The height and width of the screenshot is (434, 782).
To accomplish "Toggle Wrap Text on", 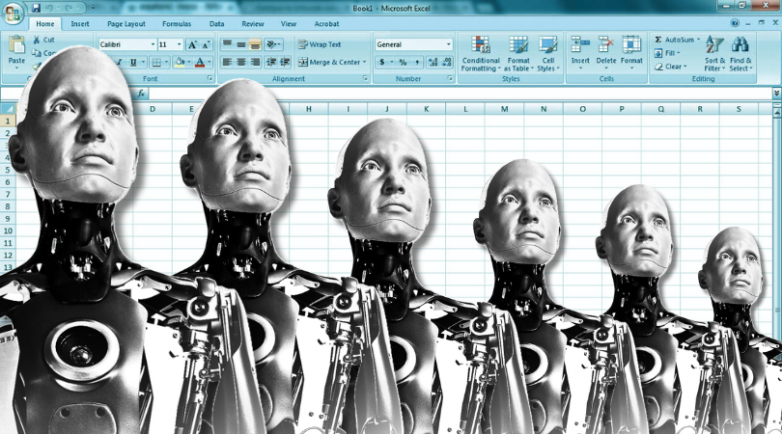I will [320, 44].
